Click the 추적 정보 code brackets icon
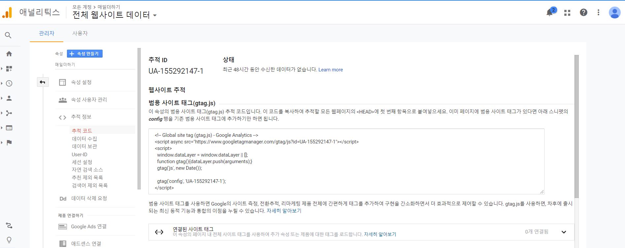Viewport: 625px width, 248px height. tap(62, 117)
